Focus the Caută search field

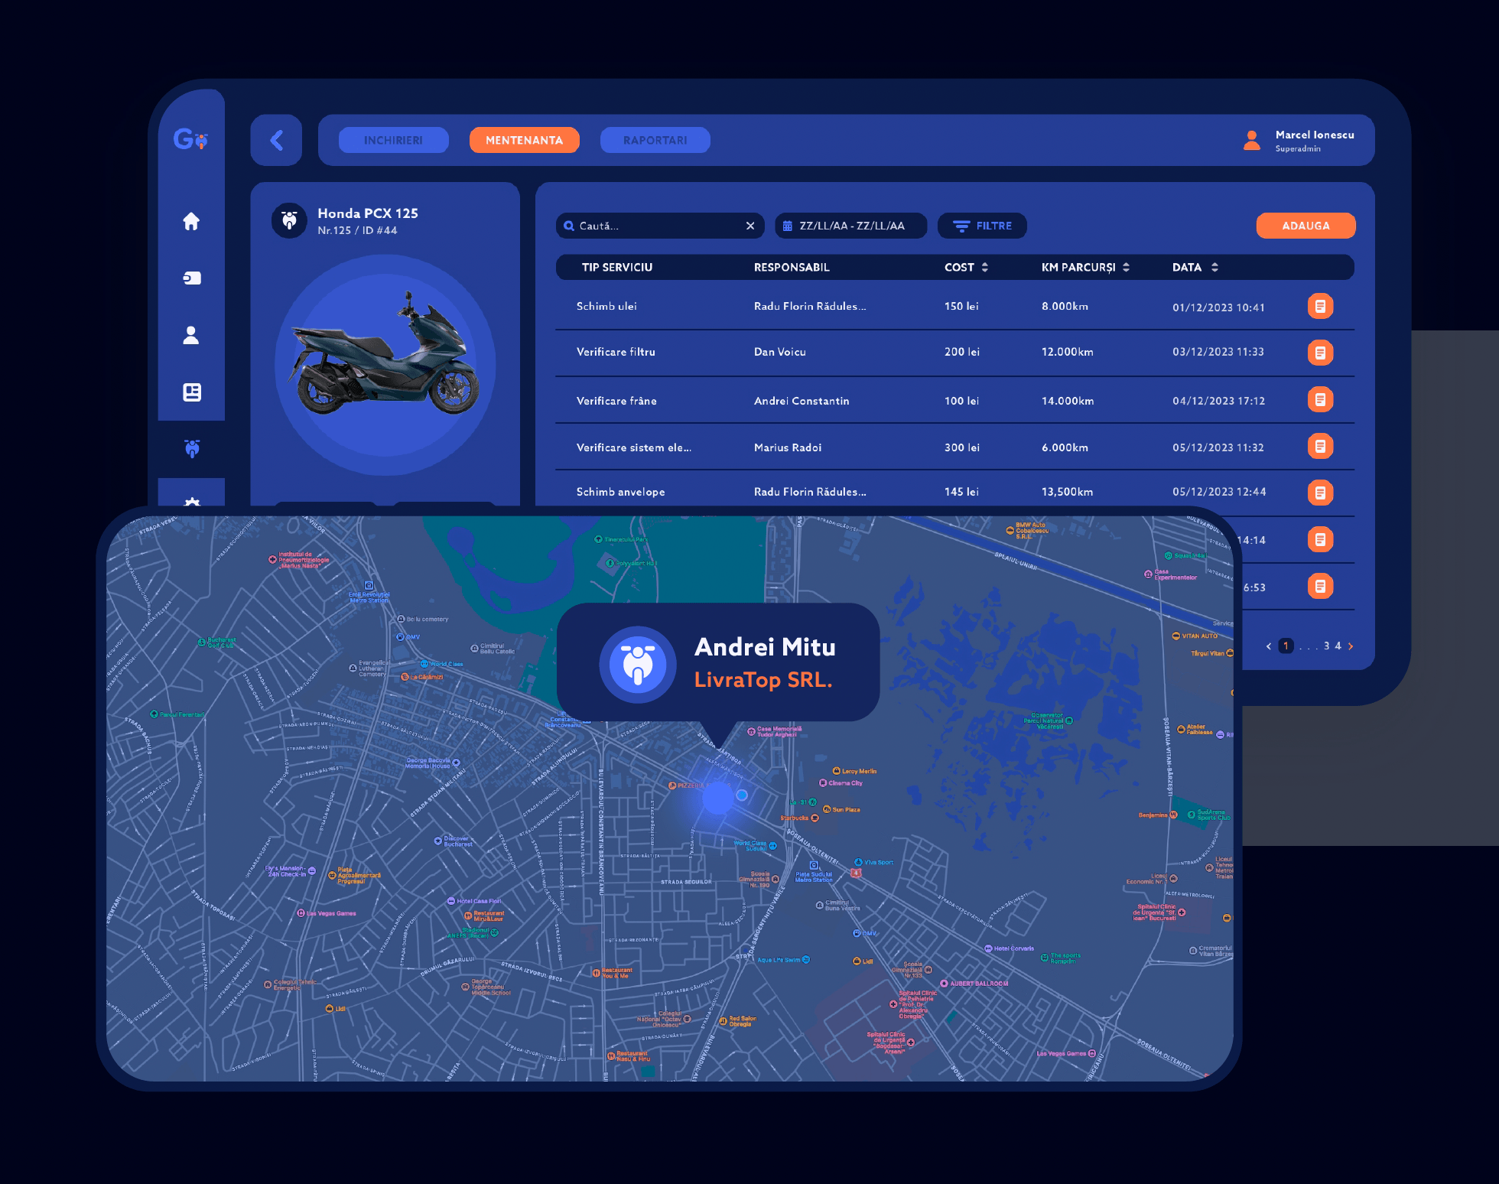pyautogui.click(x=660, y=226)
